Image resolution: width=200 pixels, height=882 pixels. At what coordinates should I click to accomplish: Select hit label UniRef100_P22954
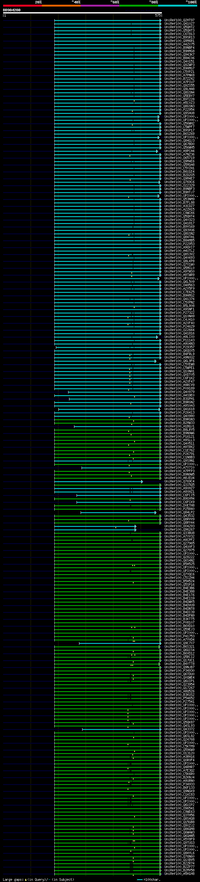tap(179, 110)
